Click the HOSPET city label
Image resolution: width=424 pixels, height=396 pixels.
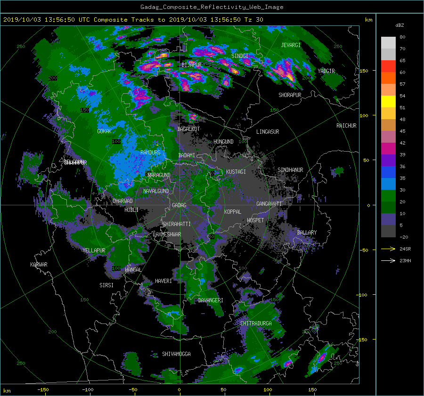click(255, 220)
